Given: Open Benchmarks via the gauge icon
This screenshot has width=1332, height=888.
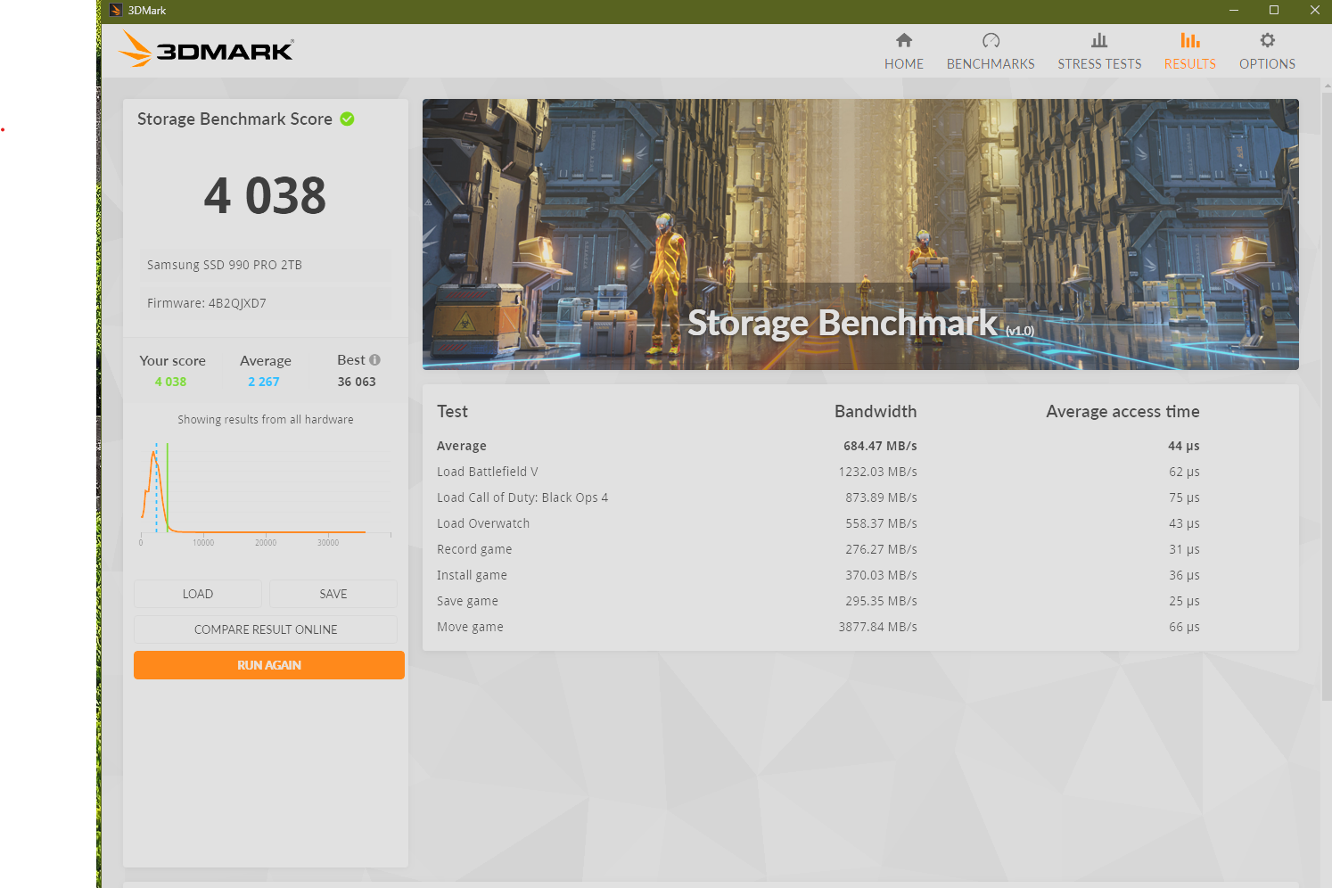Looking at the screenshot, I should click(991, 40).
